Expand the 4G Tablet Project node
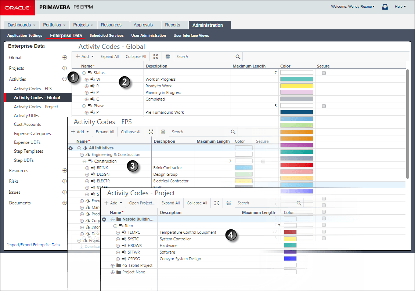The height and width of the screenshot is (291, 415). pos(112,266)
